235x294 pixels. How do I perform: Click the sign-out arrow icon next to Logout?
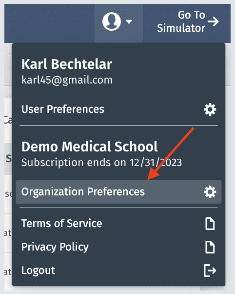pos(210,271)
